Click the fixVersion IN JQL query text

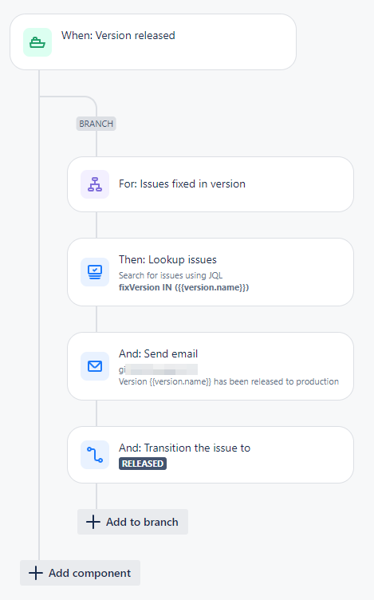[x=183, y=287]
